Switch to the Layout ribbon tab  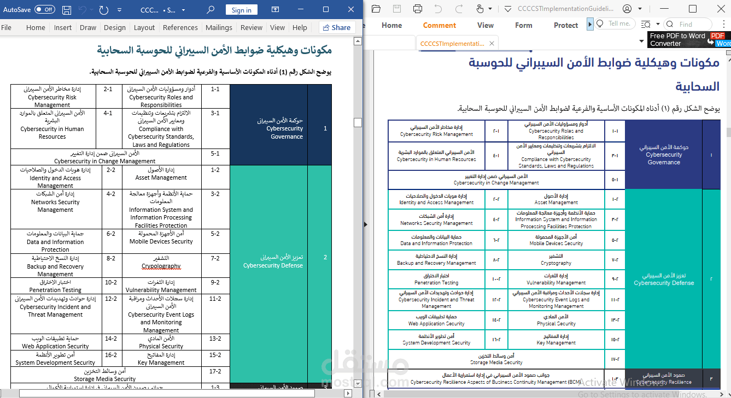coord(144,27)
